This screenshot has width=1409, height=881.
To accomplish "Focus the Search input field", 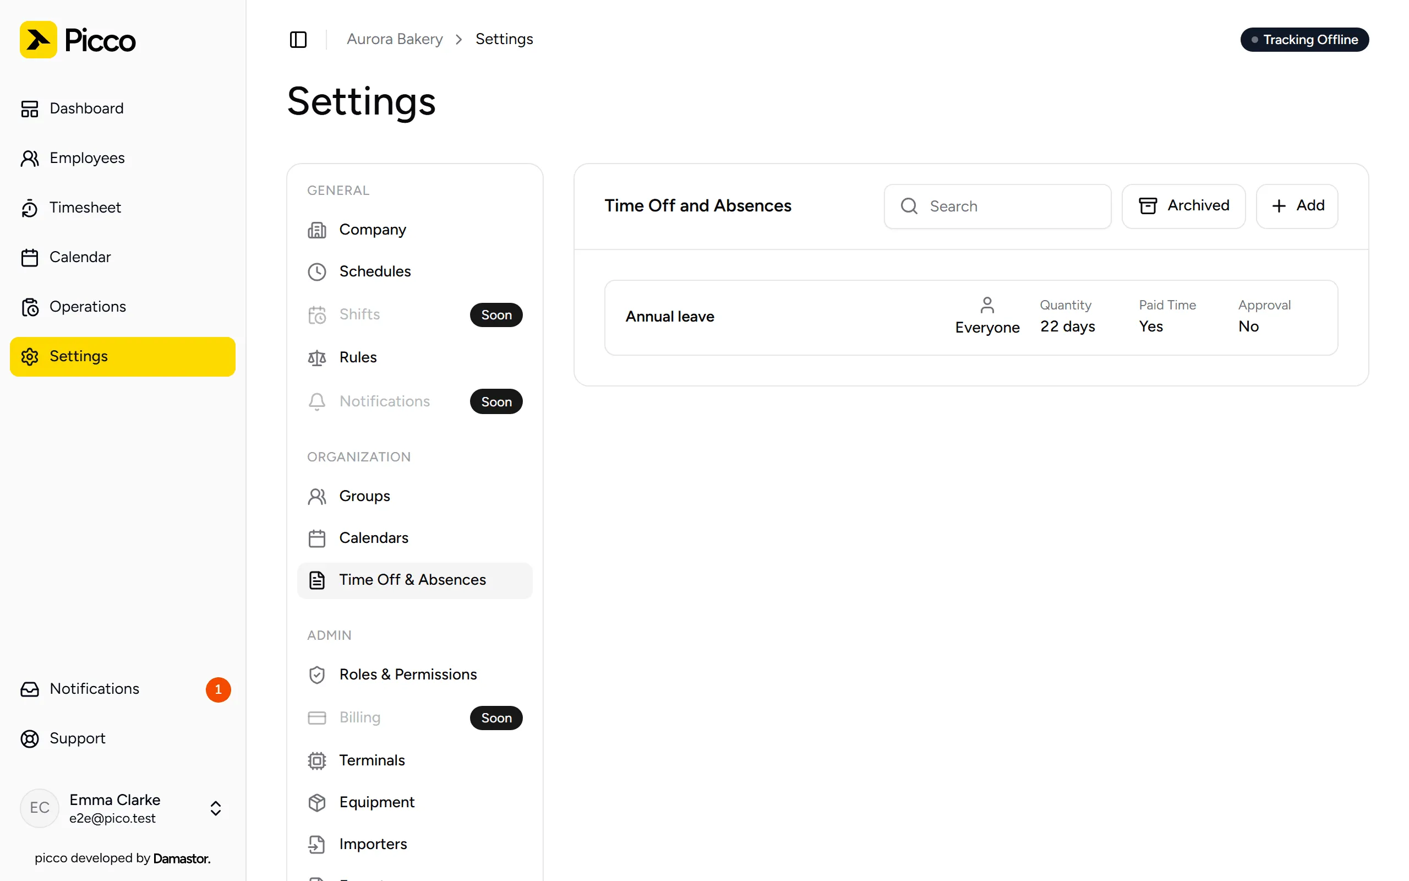I will [997, 206].
